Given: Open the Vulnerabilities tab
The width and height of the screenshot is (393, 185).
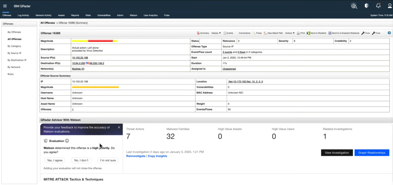Looking at the screenshot, I should click(x=104, y=15).
